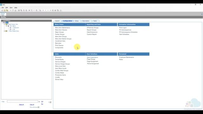Click the Clear All link
The width and height of the screenshot is (203, 114).
click(32, 104)
